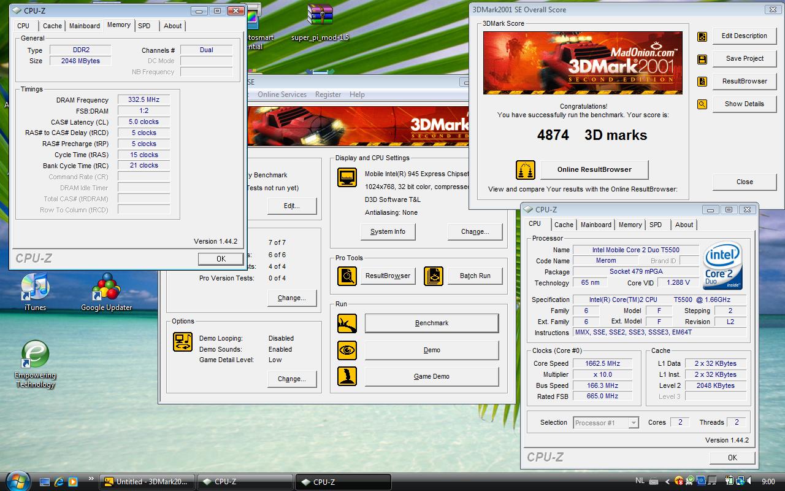Click the Show Details magnifier icon

point(702,104)
